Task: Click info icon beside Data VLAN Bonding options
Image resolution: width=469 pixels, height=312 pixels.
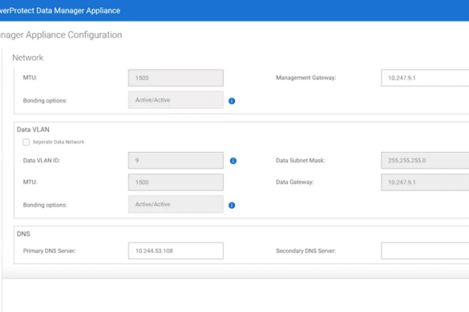Action: 232,206
